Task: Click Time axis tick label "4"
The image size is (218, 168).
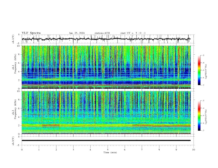Action: [x=90, y=150]
